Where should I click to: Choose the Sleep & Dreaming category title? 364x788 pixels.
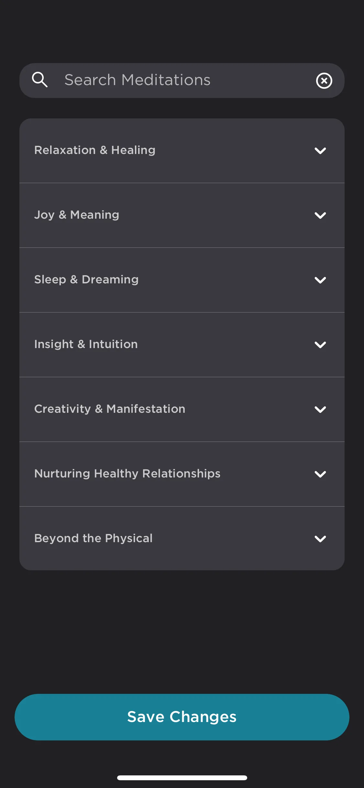86,280
